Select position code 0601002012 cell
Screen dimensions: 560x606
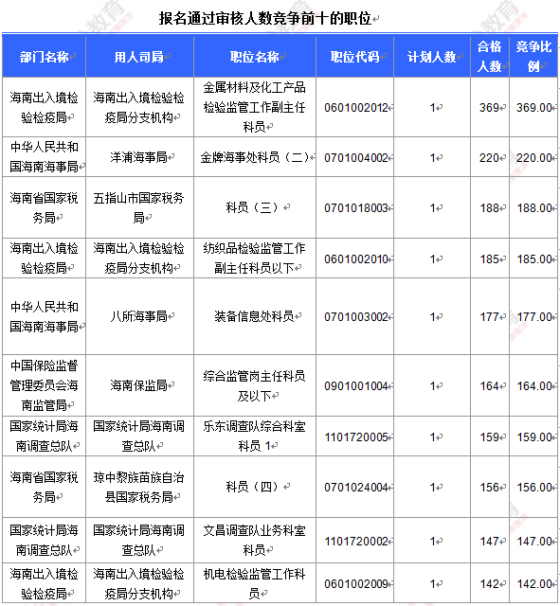click(355, 107)
